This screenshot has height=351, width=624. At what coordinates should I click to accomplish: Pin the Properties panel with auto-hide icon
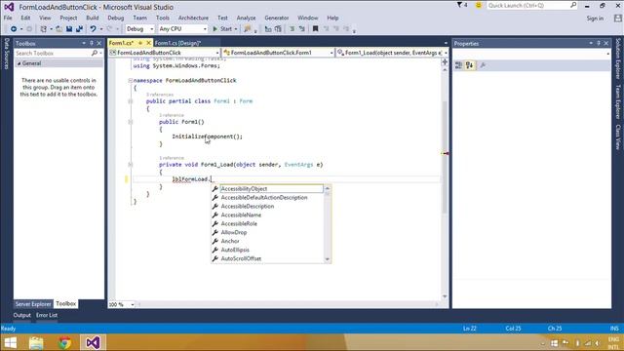pyautogui.click(x=598, y=43)
